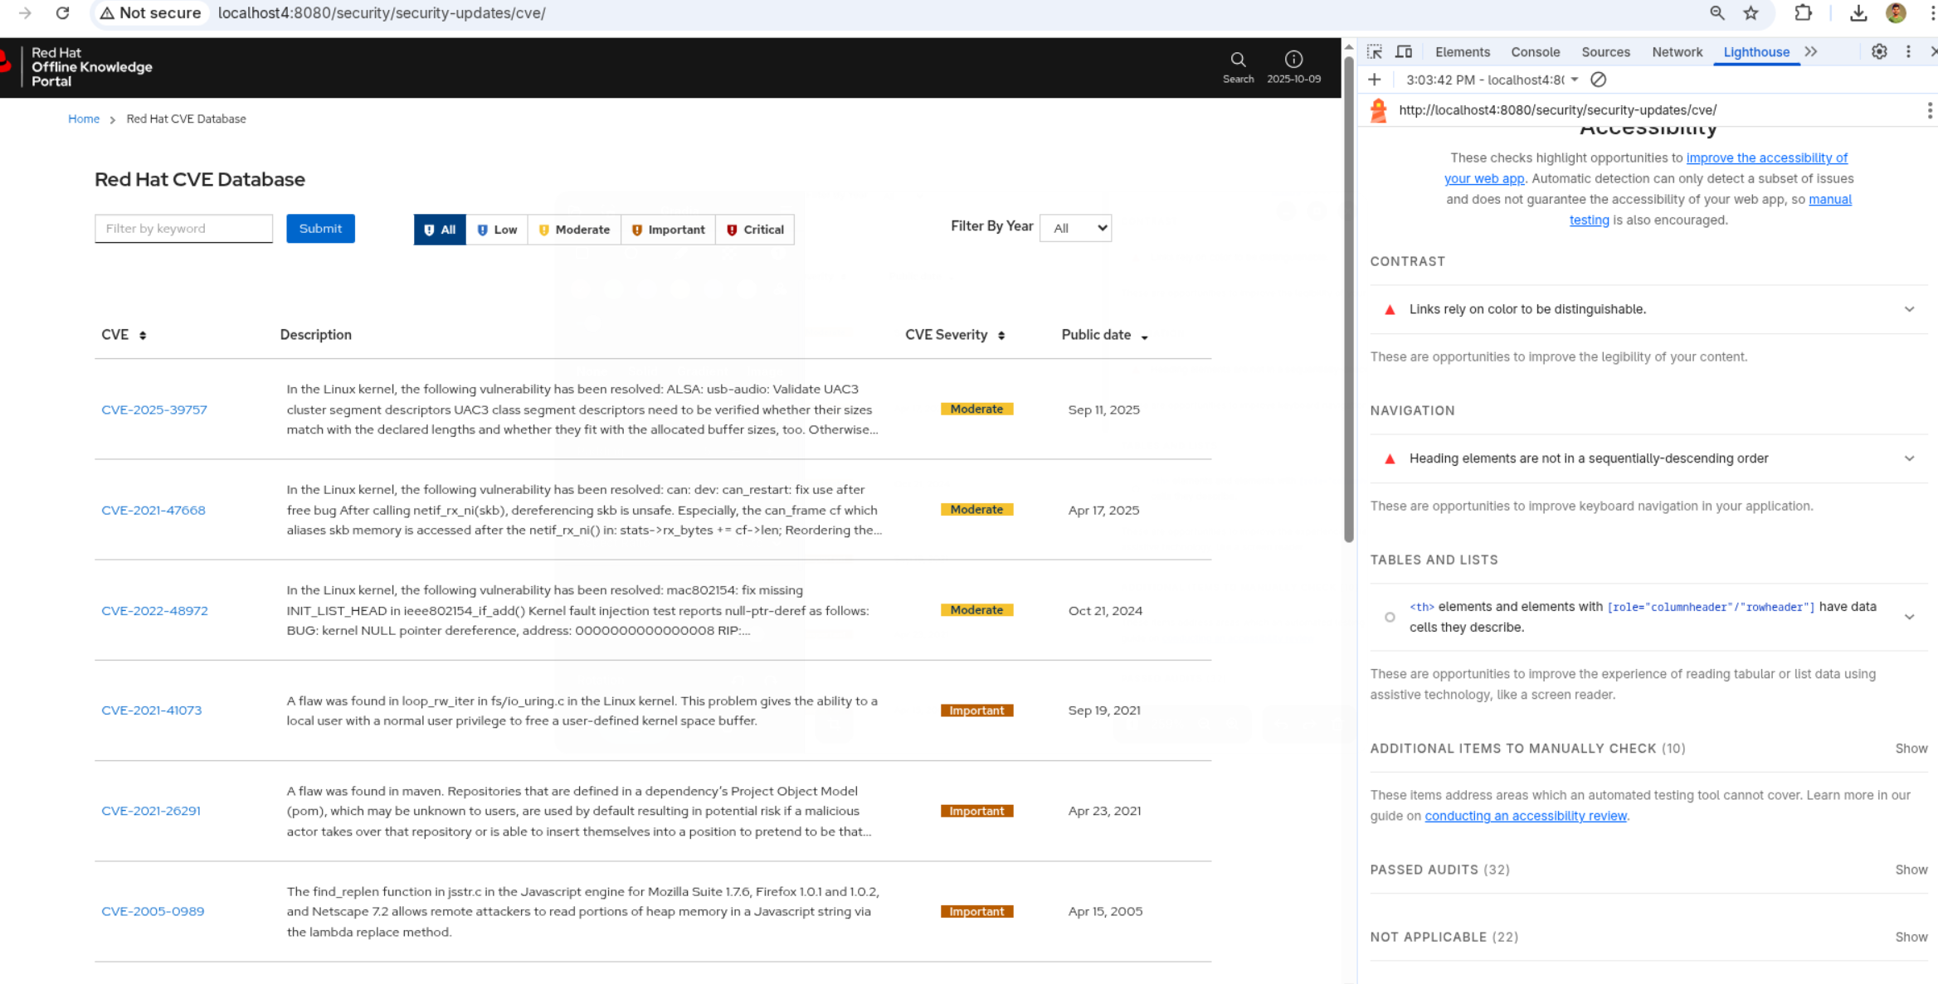This screenshot has width=1938, height=984.
Task: Select the Moderate severity filter
Action: click(x=574, y=230)
